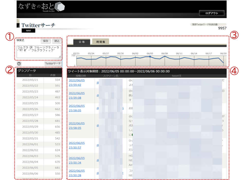Select the 2022/05/28 row in グラフデータ
This screenshot has height=180, width=244.
39,121
